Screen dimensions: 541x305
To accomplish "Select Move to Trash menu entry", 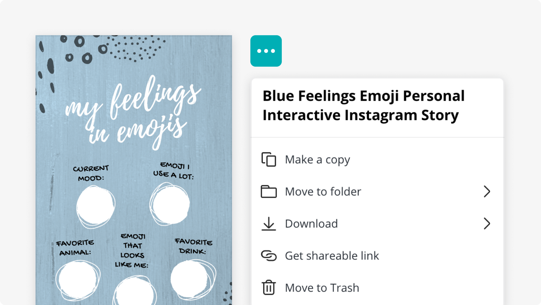I will [x=321, y=287].
